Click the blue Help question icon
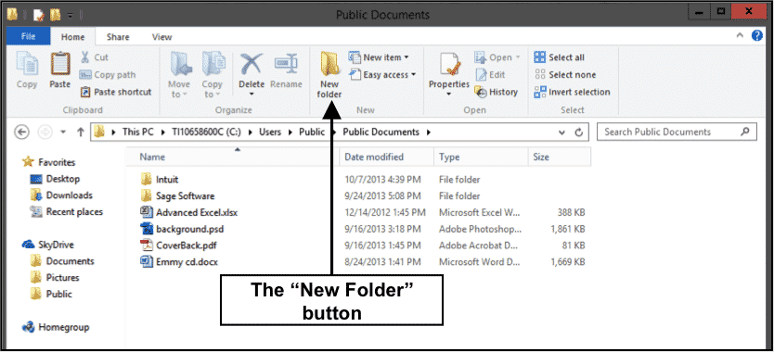The height and width of the screenshot is (352, 774). [756, 35]
